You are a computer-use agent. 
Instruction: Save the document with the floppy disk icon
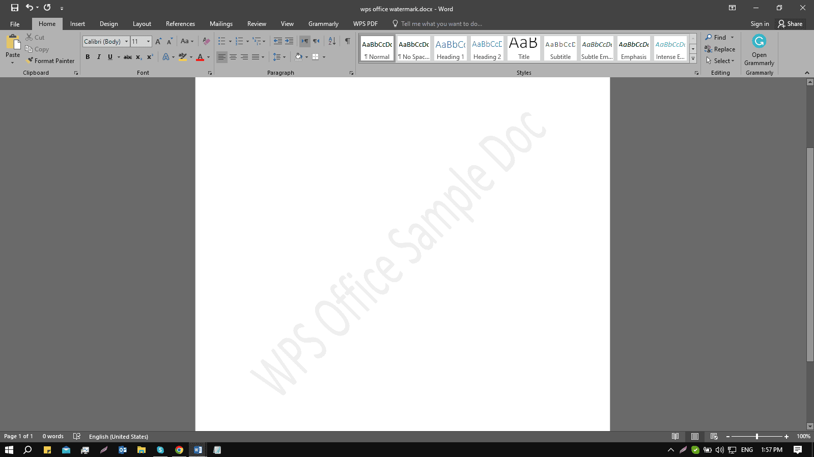coord(14,8)
